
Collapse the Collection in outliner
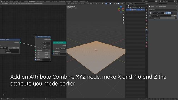coord(128,8)
